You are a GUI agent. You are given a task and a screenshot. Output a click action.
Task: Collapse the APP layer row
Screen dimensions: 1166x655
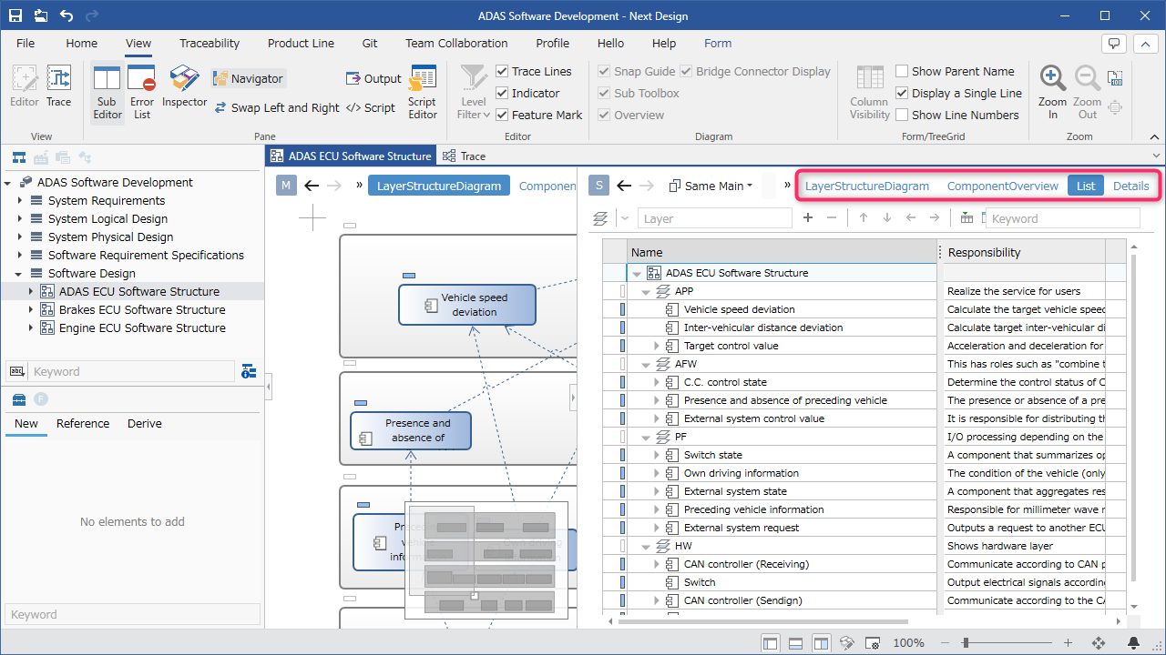[646, 291]
